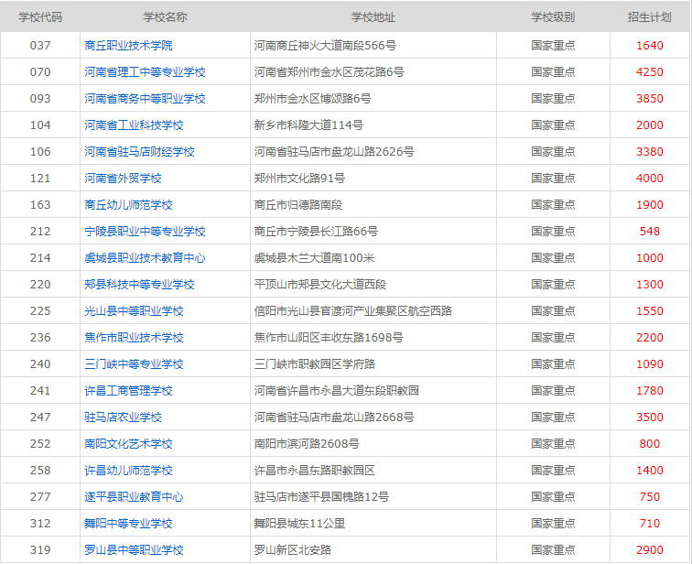This screenshot has width=692, height=564.
Task: Select the 郏县科技中等专业学校 link
Action: [139, 284]
